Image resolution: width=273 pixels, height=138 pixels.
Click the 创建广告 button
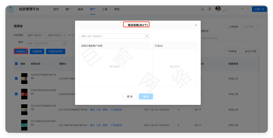259,9
